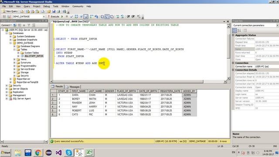
Task: Expand the System Databases folder
Action: (x=10, y=37)
